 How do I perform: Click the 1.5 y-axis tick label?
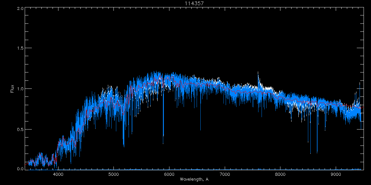[x=20, y=48]
